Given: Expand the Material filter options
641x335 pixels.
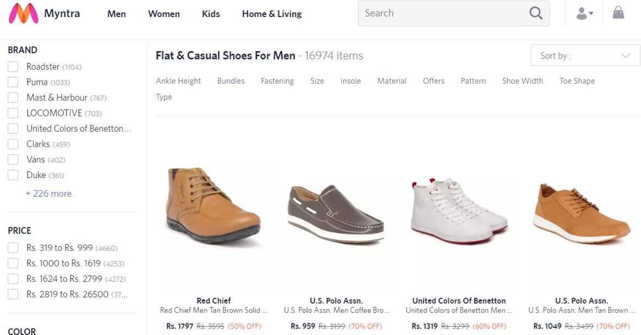Looking at the screenshot, I should 392,81.
